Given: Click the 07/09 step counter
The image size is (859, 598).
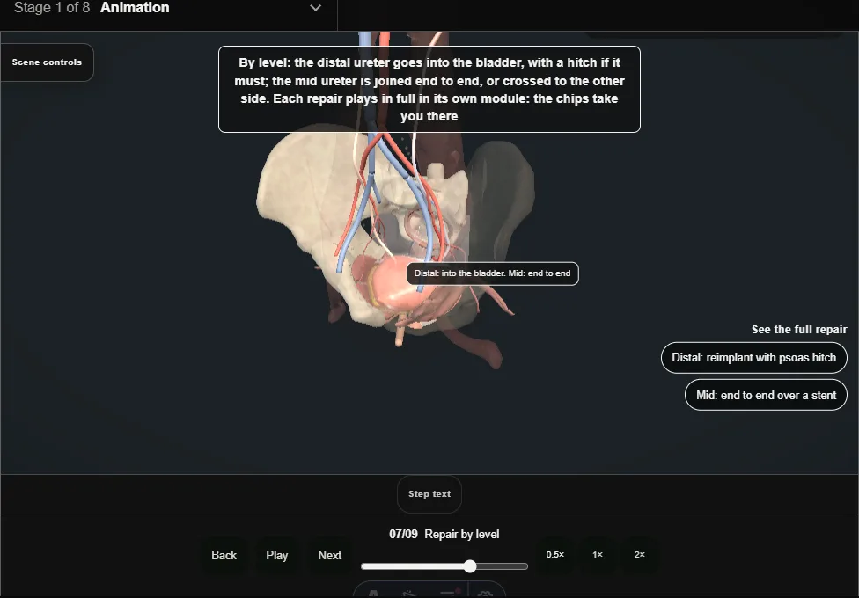Looking at the screenshot, I should click(403, 534).
